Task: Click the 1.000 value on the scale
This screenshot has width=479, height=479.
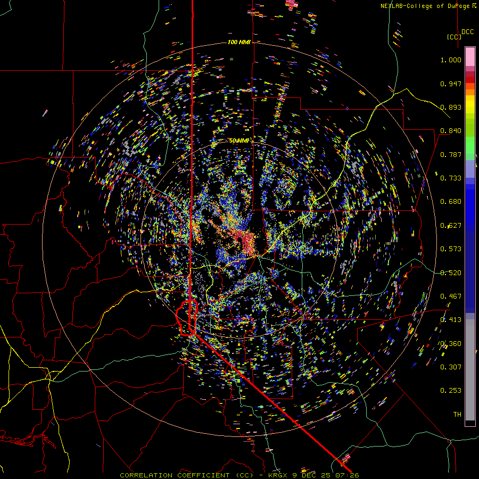Action: 451,60
